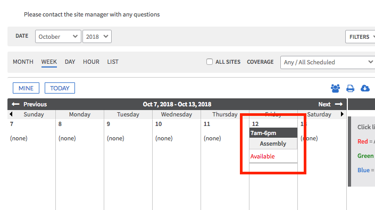Select the WEEK view tab

tap(49, 62)
